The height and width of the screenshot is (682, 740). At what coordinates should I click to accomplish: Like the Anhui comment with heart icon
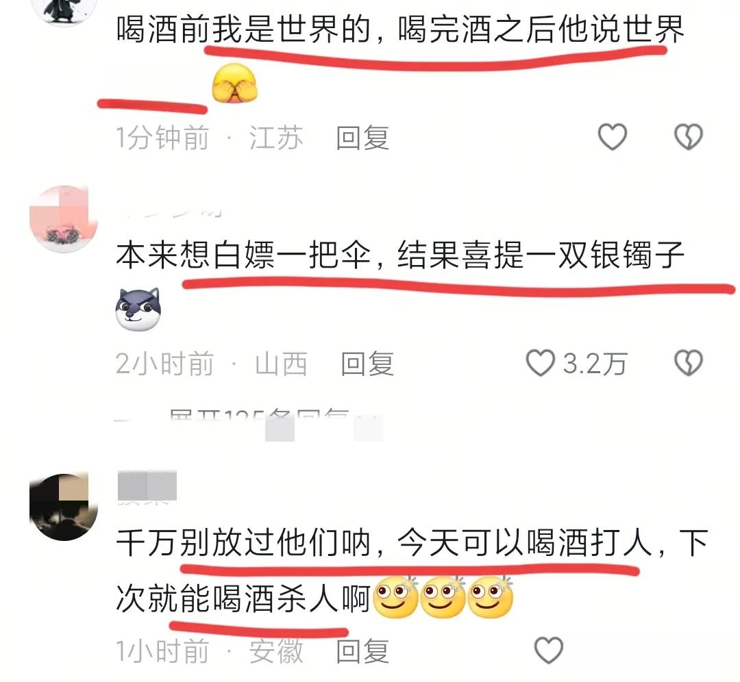click(548, 650)
